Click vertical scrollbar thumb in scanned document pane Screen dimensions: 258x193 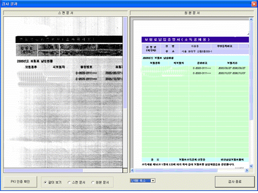(125, 62)
